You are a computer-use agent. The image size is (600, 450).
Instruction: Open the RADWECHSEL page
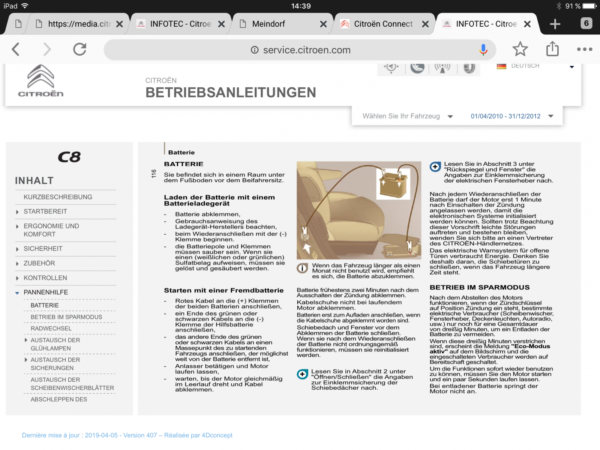tap(51, 328)
